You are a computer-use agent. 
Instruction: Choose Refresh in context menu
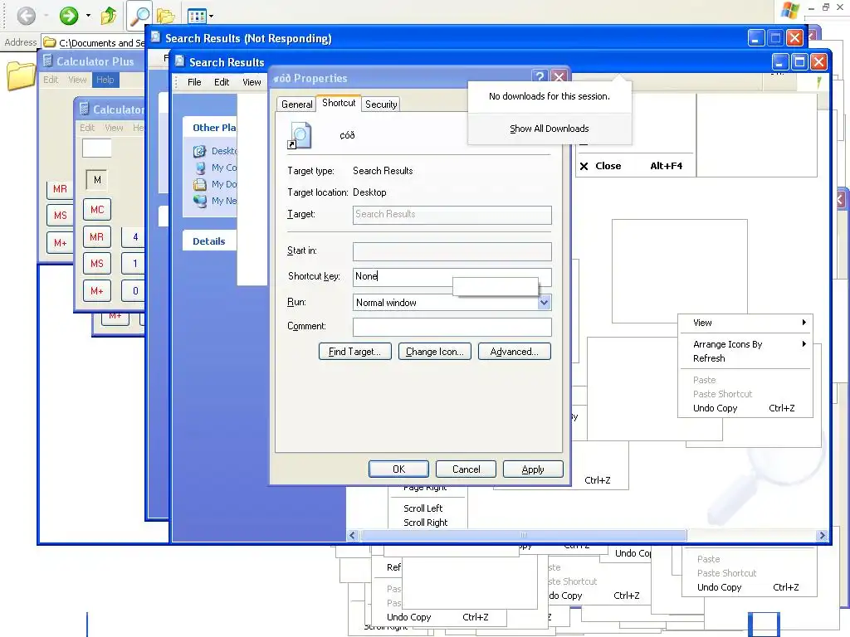click(x=745, y=358)
